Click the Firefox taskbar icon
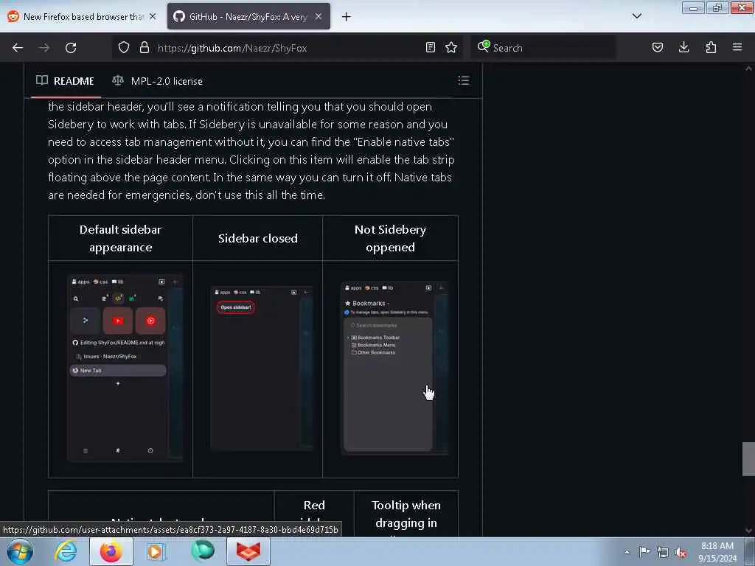Viewport: 755px width, 566px height. pos(111,551)
